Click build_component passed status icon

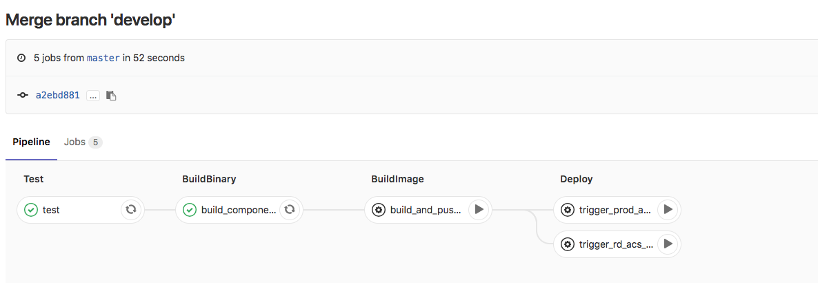tap(190, 210)
